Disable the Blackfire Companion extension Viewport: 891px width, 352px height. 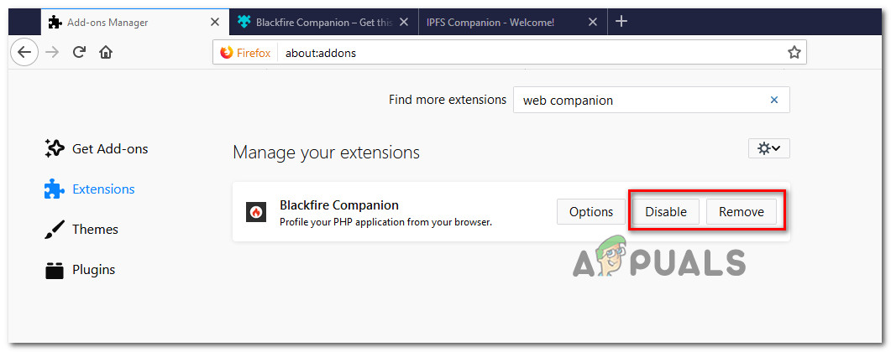pos(666,212)
